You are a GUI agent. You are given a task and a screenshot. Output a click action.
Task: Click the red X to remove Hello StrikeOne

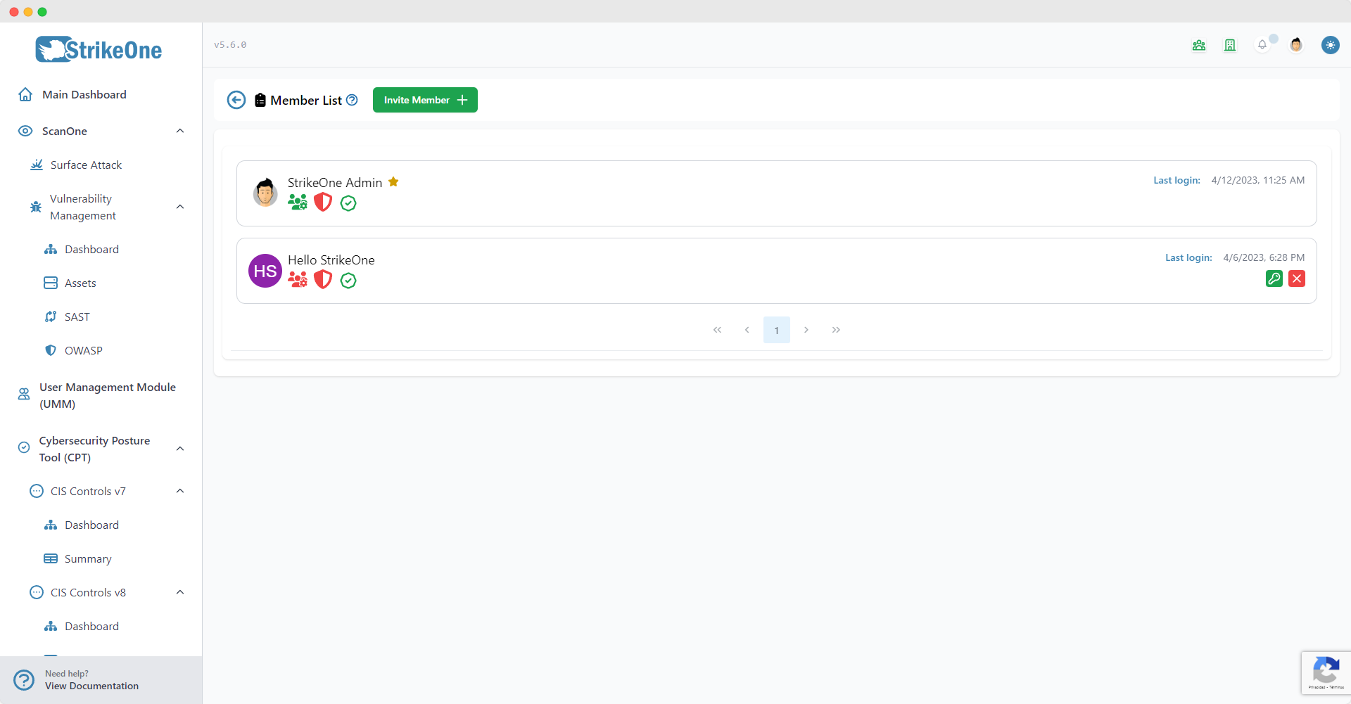coord(1298,279)
